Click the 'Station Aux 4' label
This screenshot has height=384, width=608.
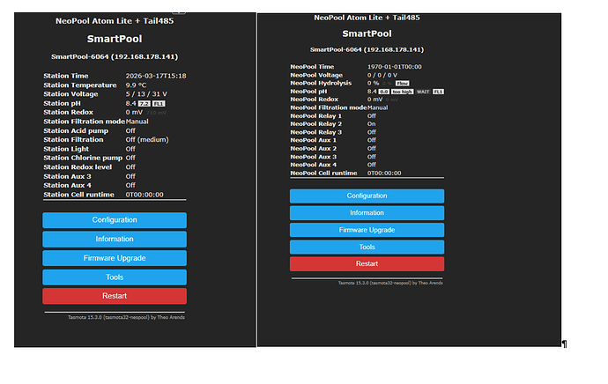click(x=68, y=186)
